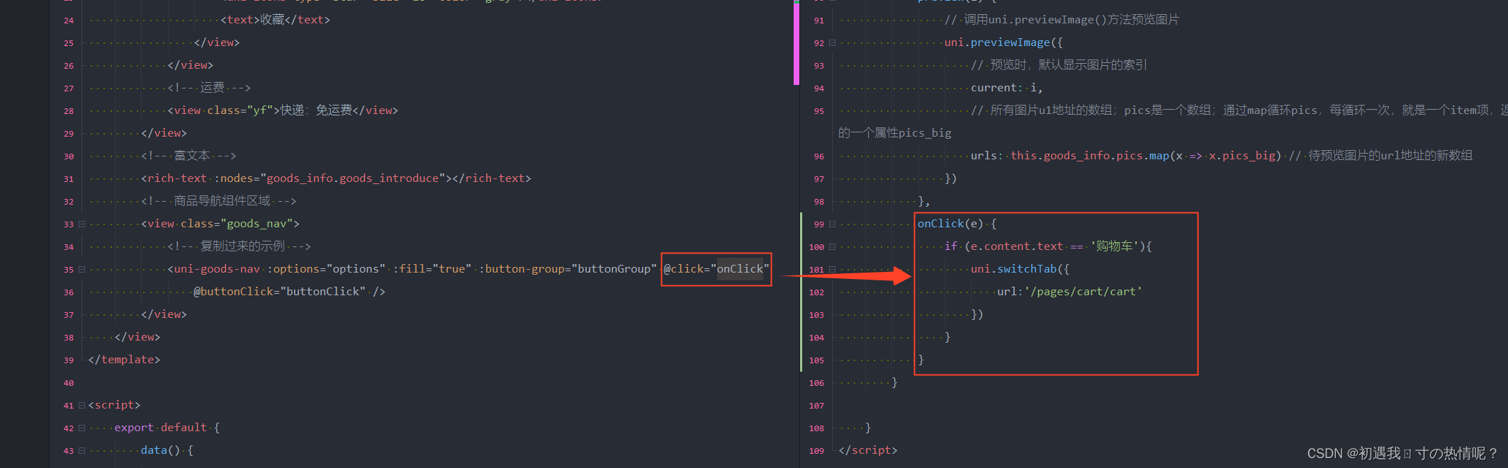Click the closing script tag on line 109
1508x468 pixels.
[867, 450]
